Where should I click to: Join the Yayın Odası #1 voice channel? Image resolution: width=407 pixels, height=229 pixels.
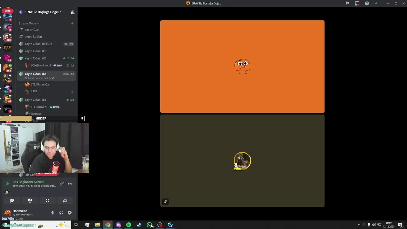(x=46, y=51)
